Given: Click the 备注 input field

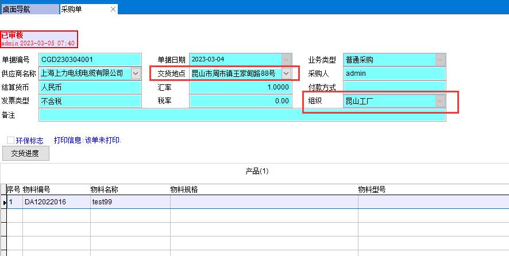Looking at the screenshot, I should (x=241, y=115).
